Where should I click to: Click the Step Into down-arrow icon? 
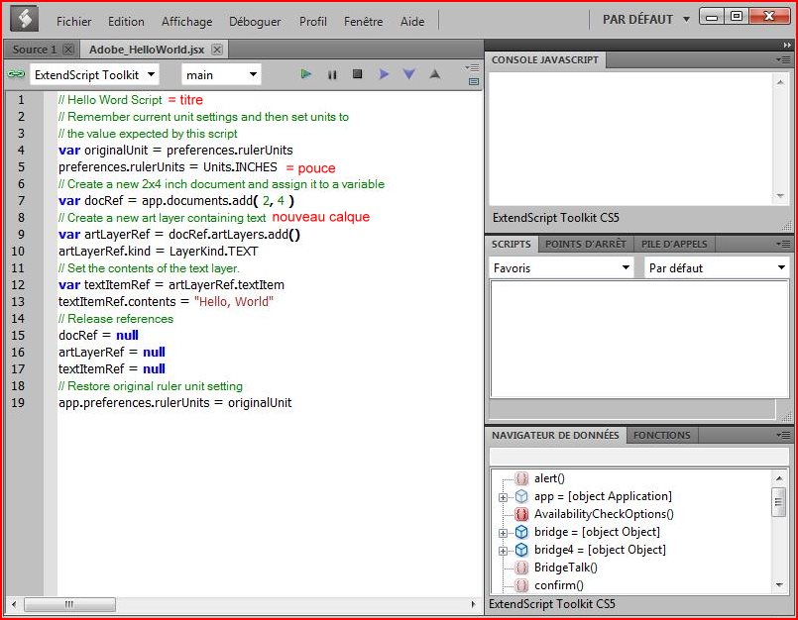point(408,74)
